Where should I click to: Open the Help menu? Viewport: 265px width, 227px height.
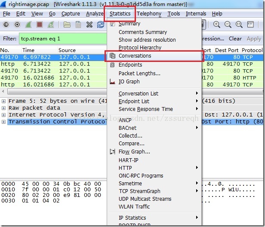pos(217,14)
